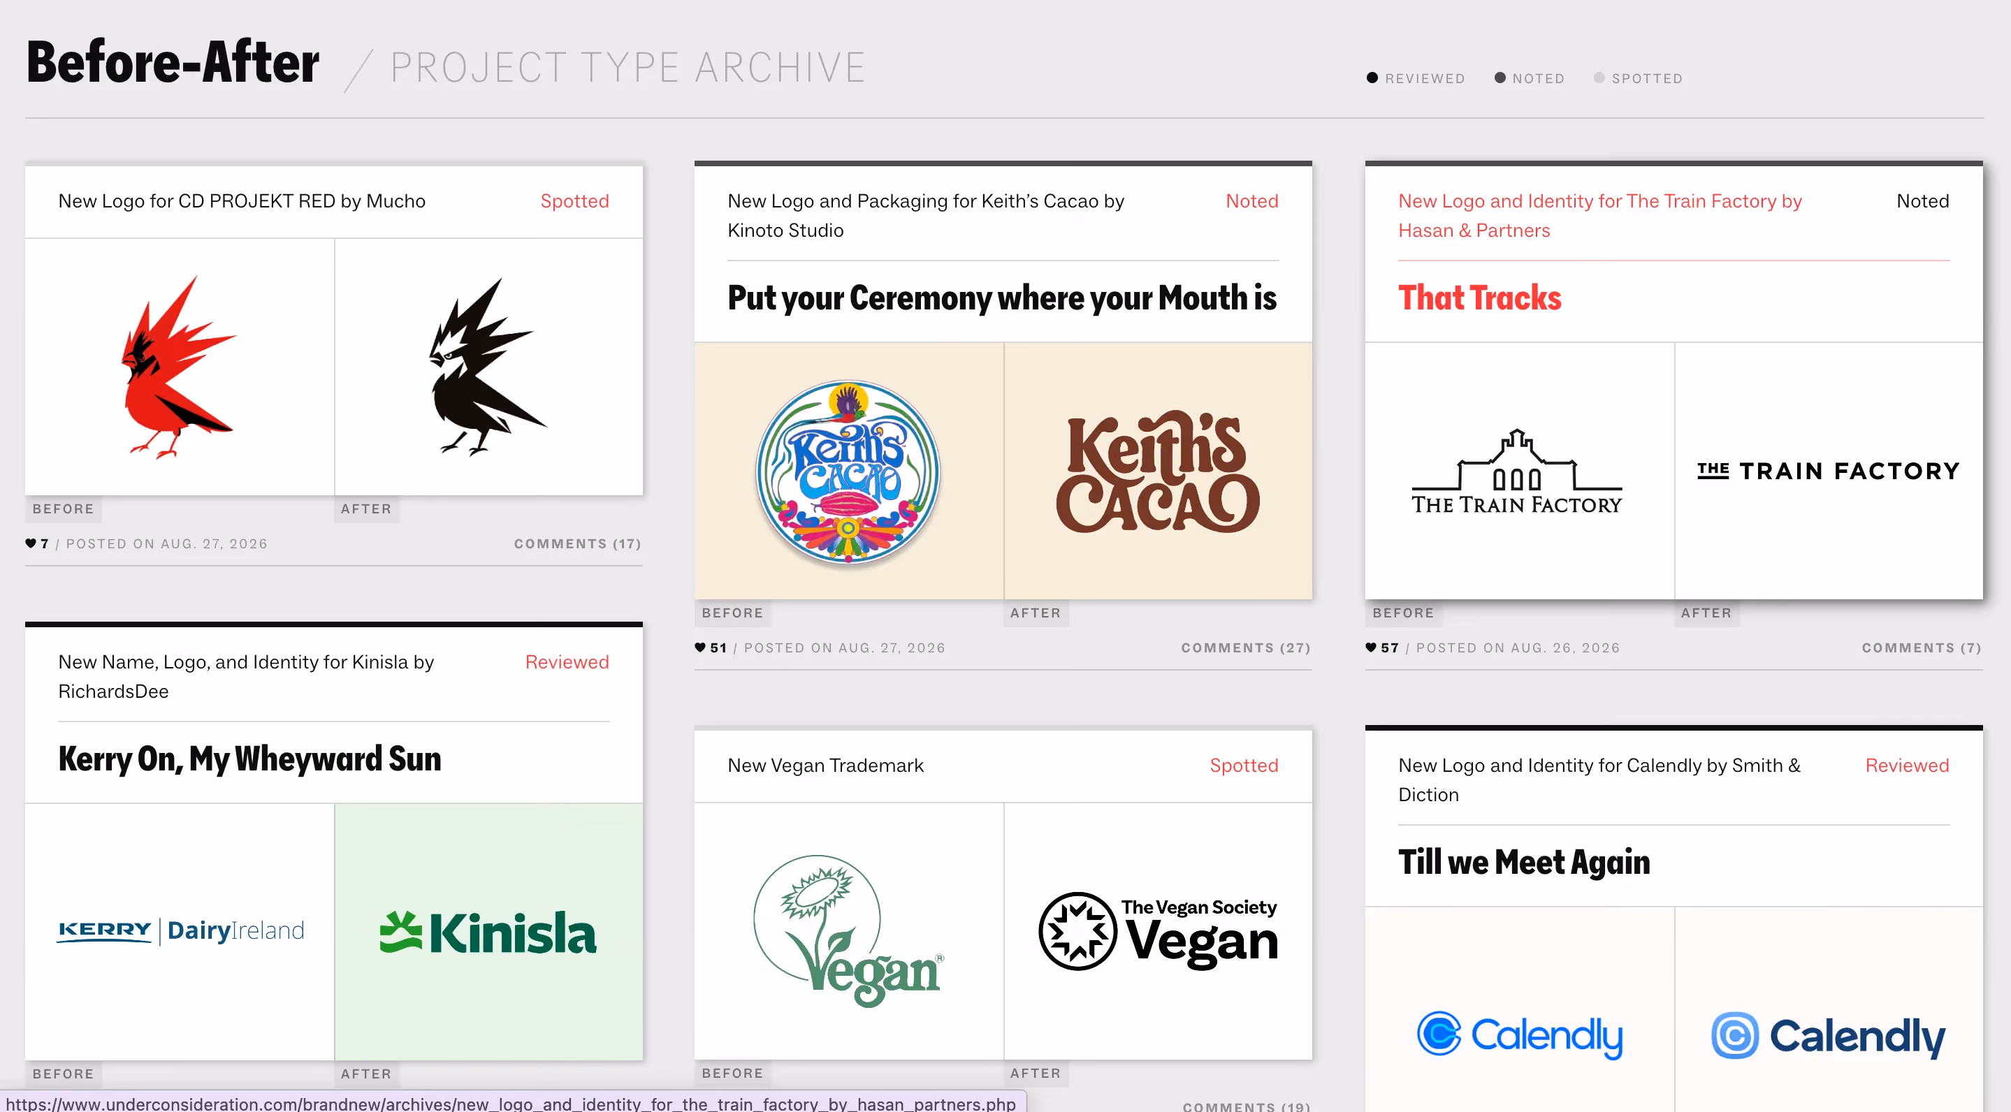Open the 'New Vegan Trademark' post title
This screenshot has height=1112, width=2011.
(825, 766)
